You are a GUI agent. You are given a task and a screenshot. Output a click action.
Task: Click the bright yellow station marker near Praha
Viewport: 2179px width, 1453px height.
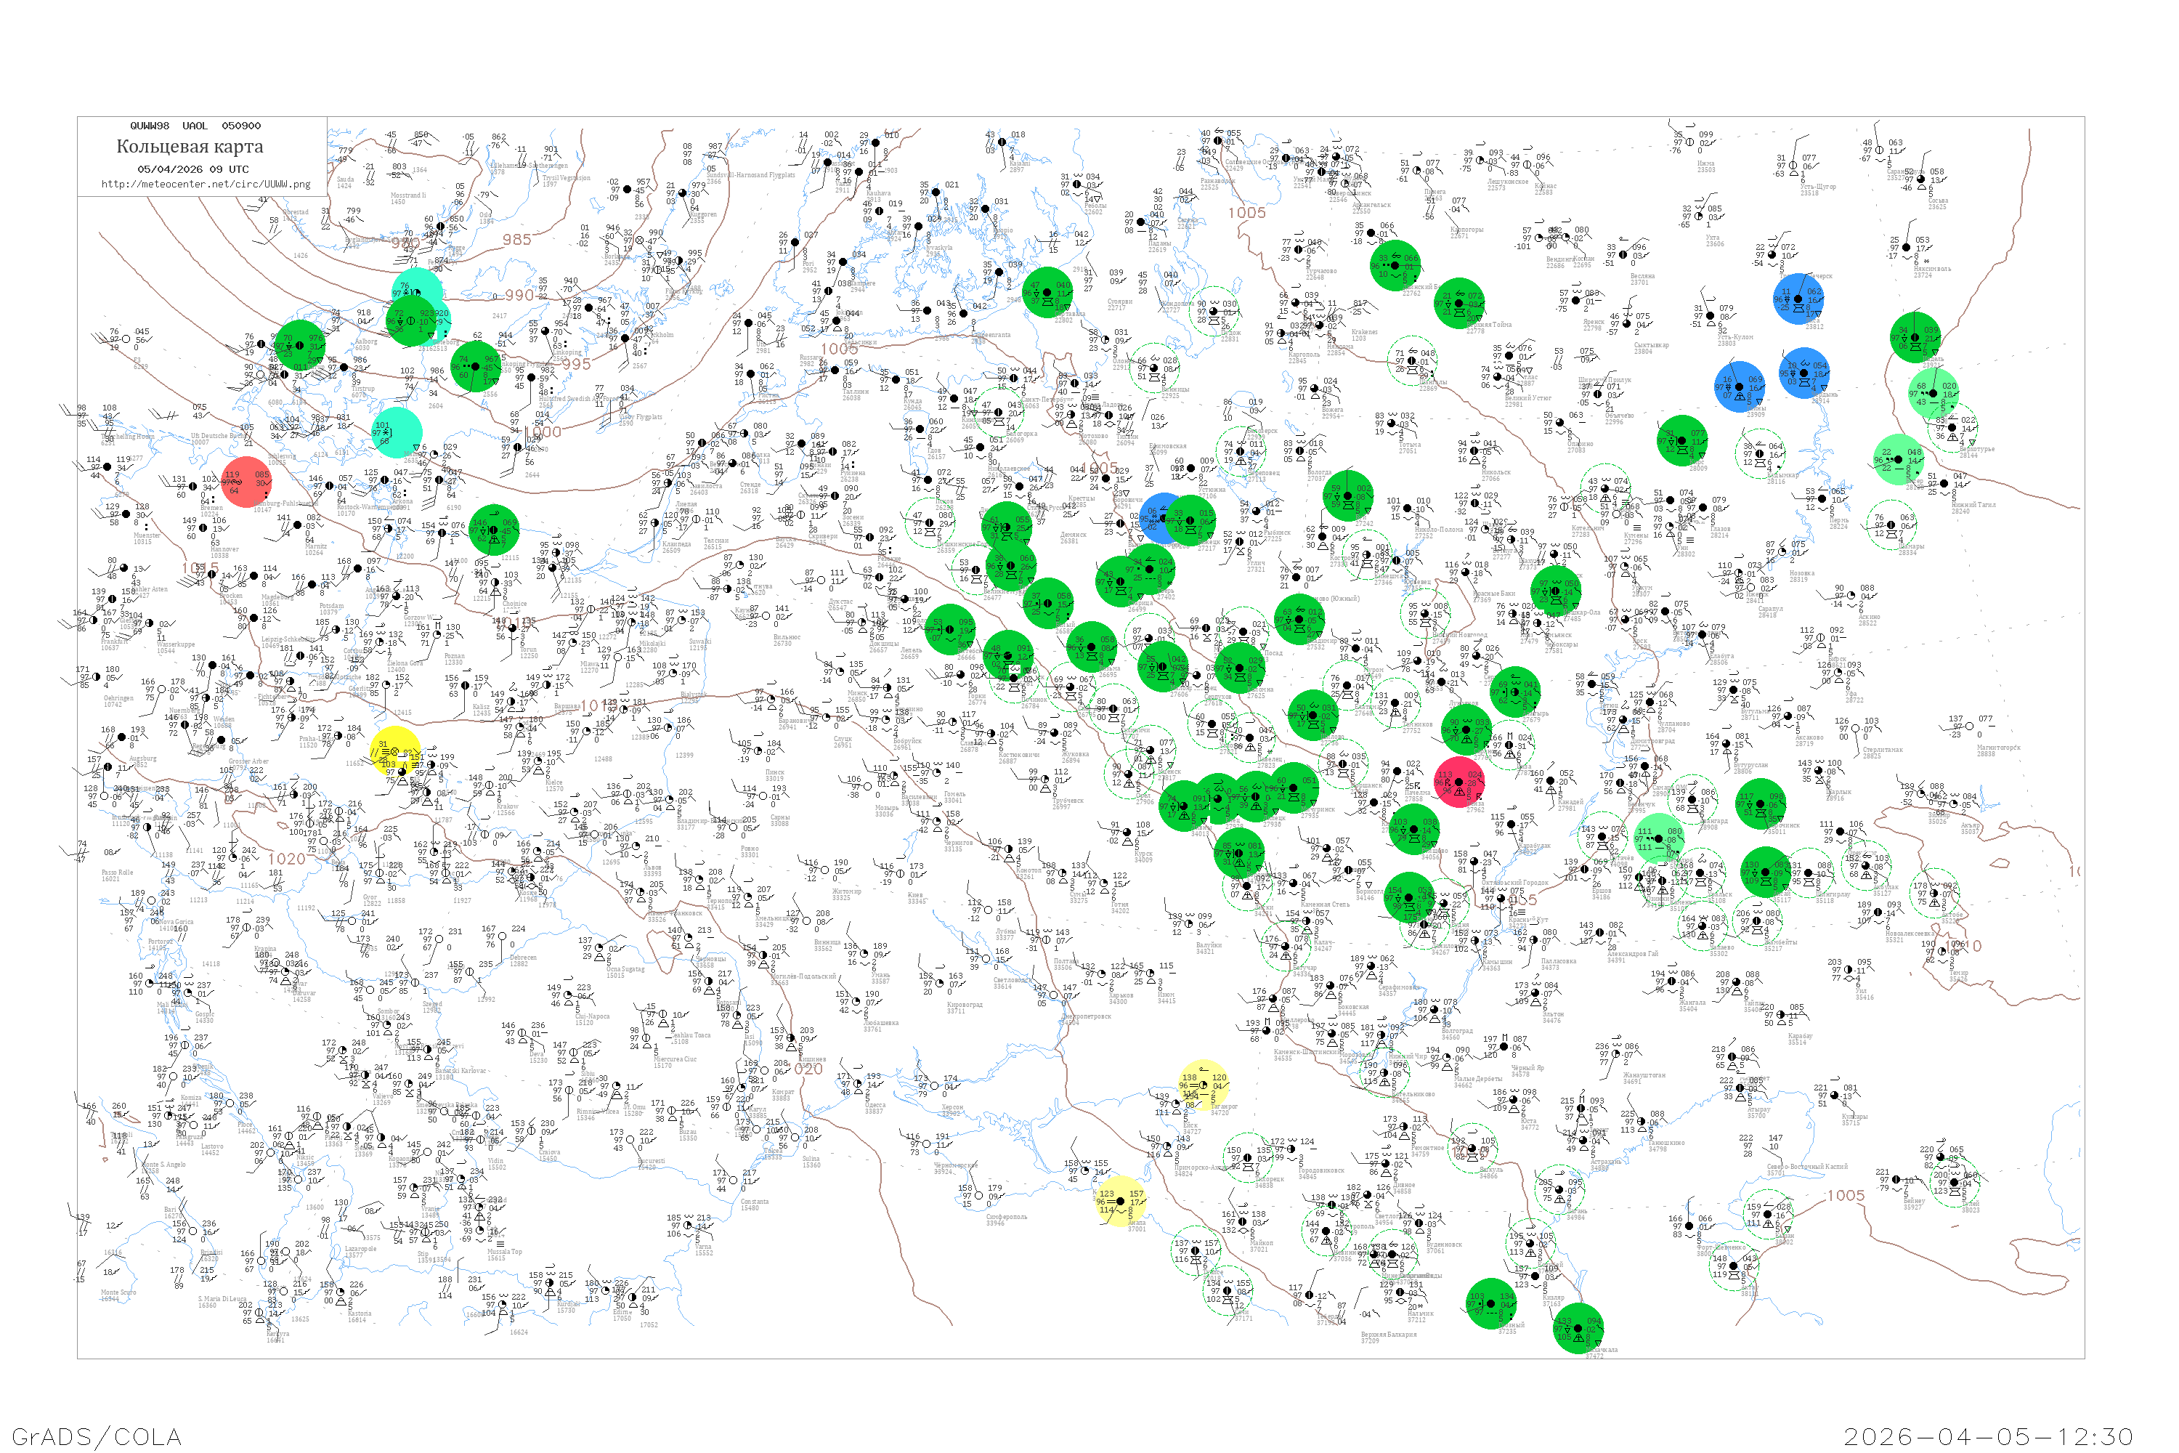coord(396,751)
